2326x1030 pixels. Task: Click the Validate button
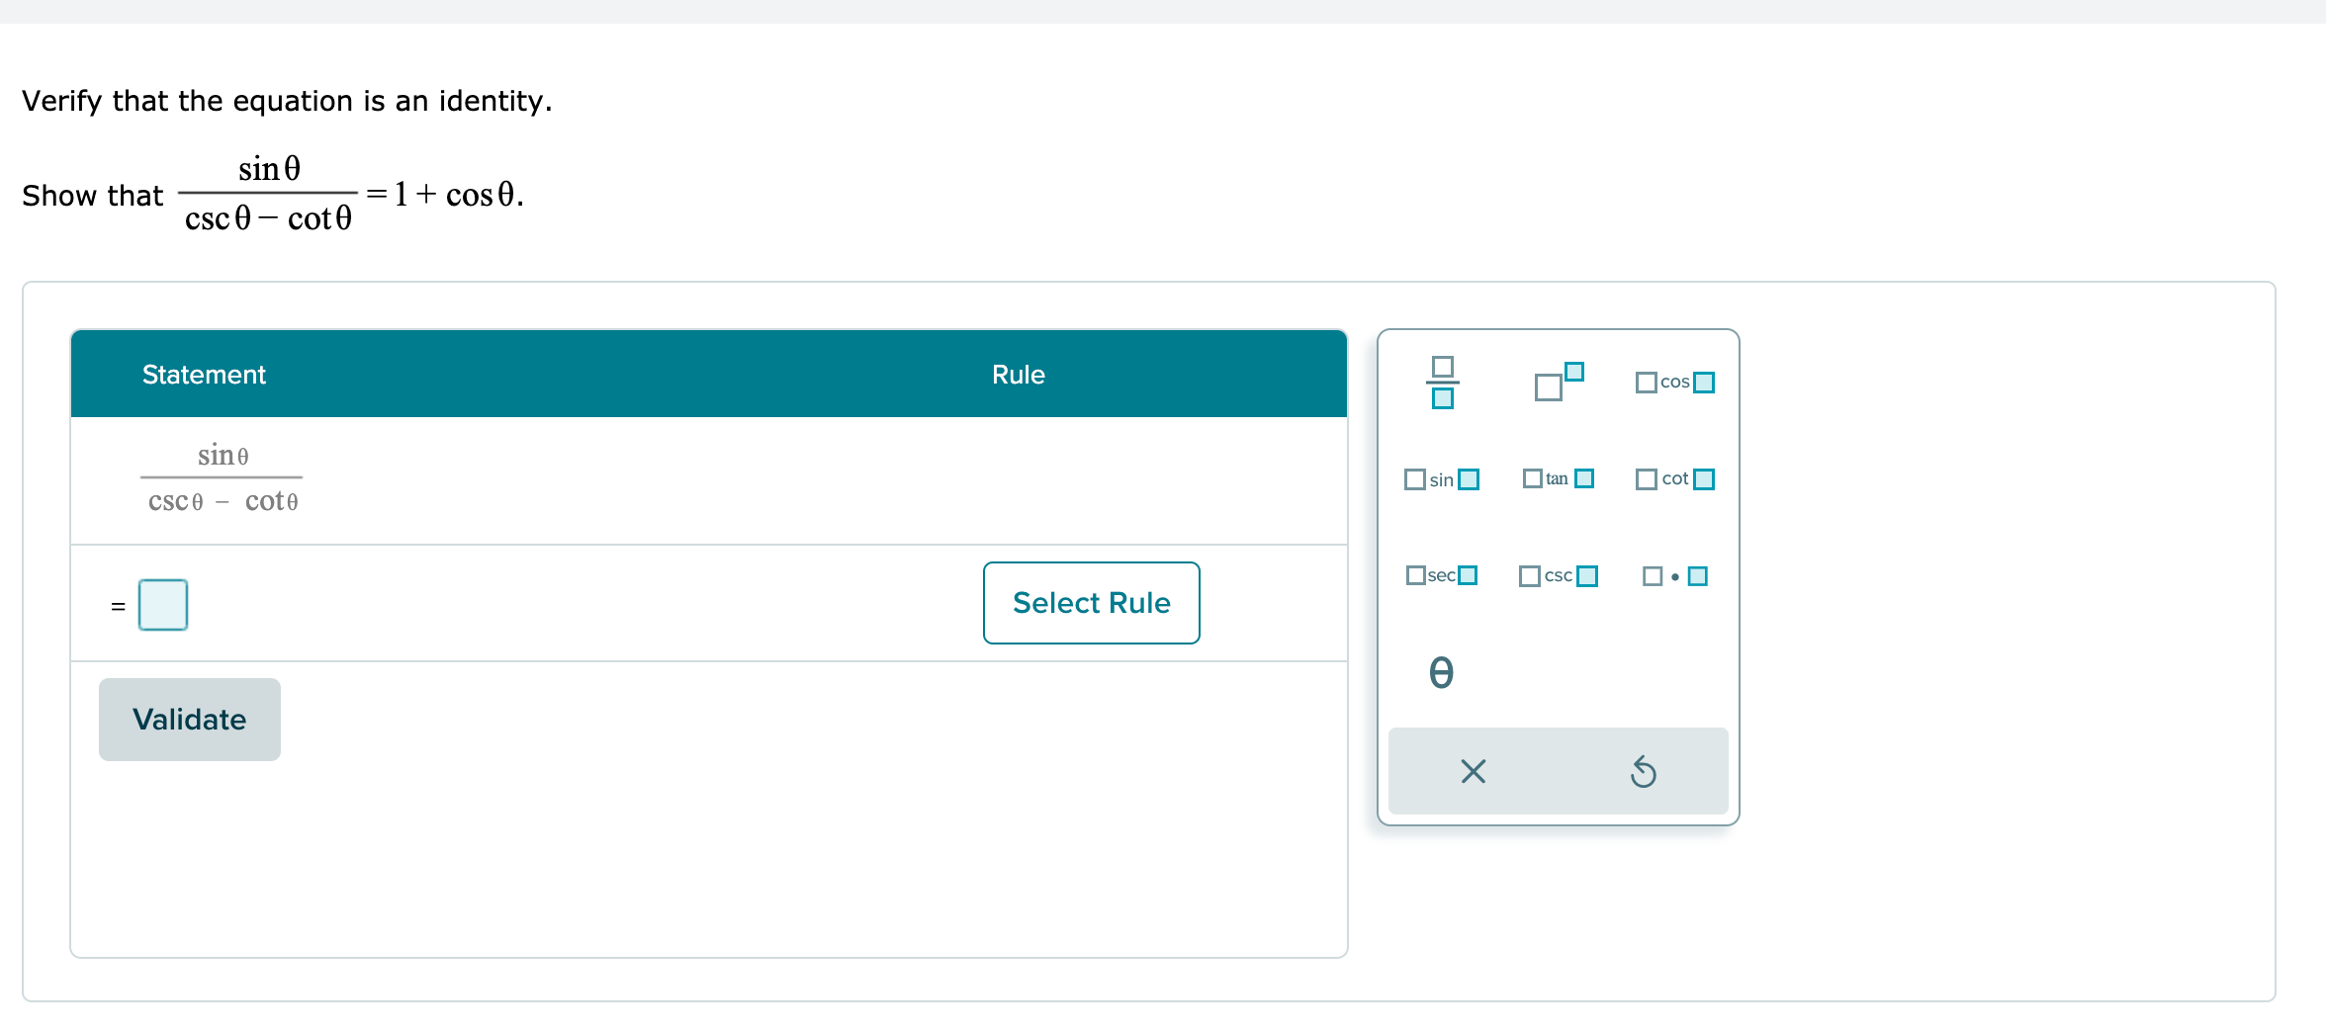click(190, 720)
